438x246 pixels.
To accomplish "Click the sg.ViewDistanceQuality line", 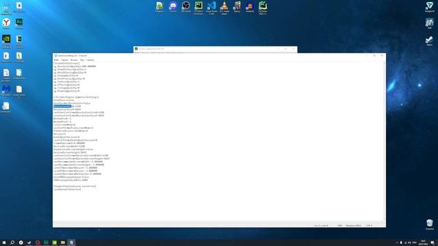I will (x=70, y=70).
